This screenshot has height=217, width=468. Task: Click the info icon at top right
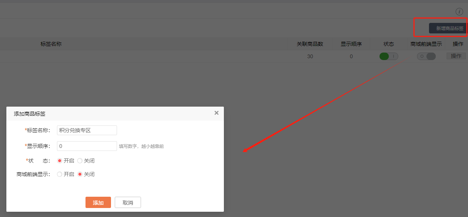click(459, 12)
